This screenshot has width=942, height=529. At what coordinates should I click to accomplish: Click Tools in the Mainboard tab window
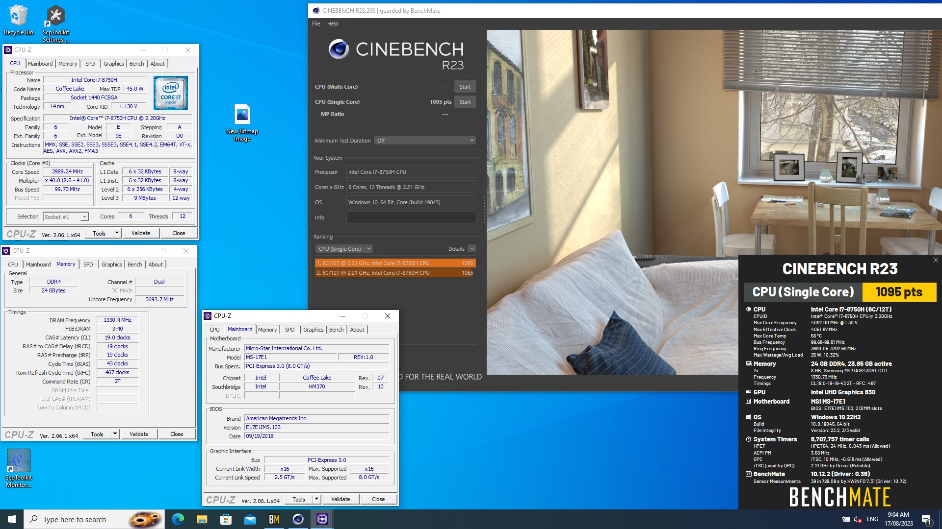tap(299, 499)
